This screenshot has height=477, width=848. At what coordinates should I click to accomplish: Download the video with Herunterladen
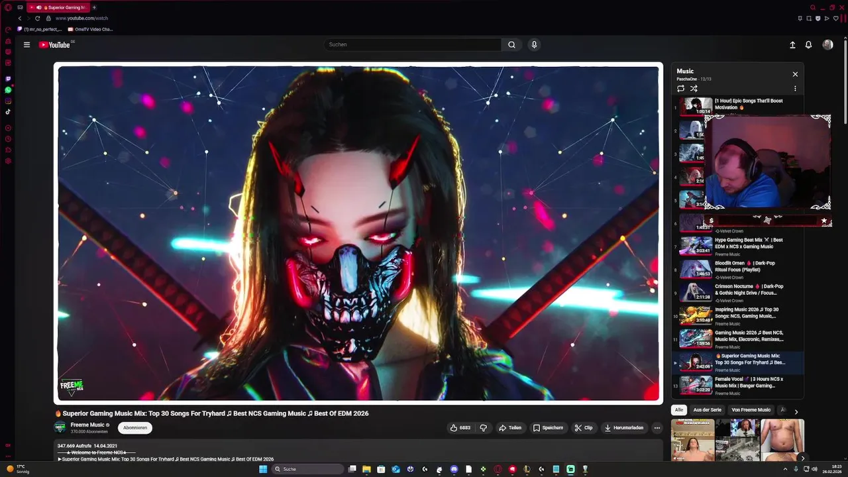click(623, 428)
